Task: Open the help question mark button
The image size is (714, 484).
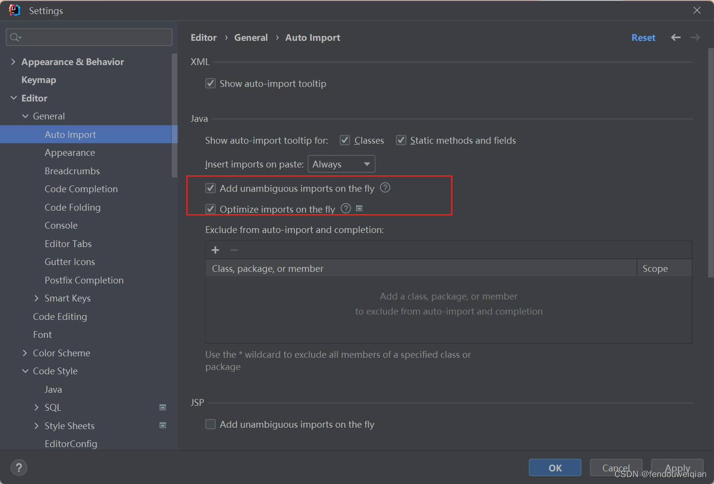Action: pyautogui.click(x=19, y=467)
